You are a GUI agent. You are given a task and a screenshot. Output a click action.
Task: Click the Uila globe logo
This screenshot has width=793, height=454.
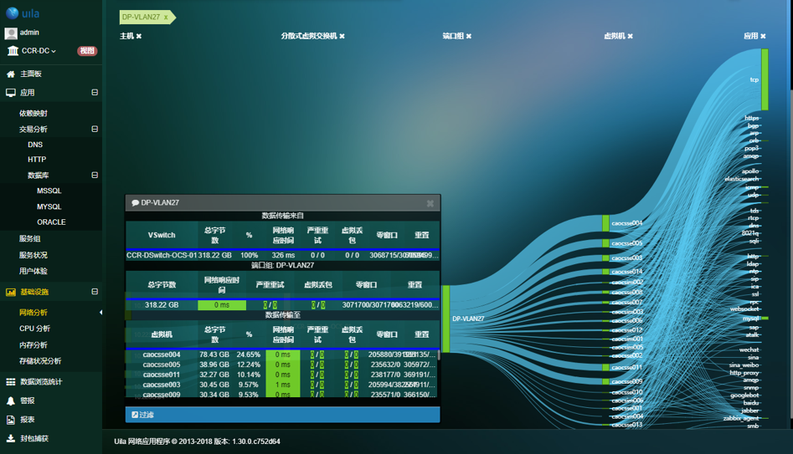coord(12,13)
